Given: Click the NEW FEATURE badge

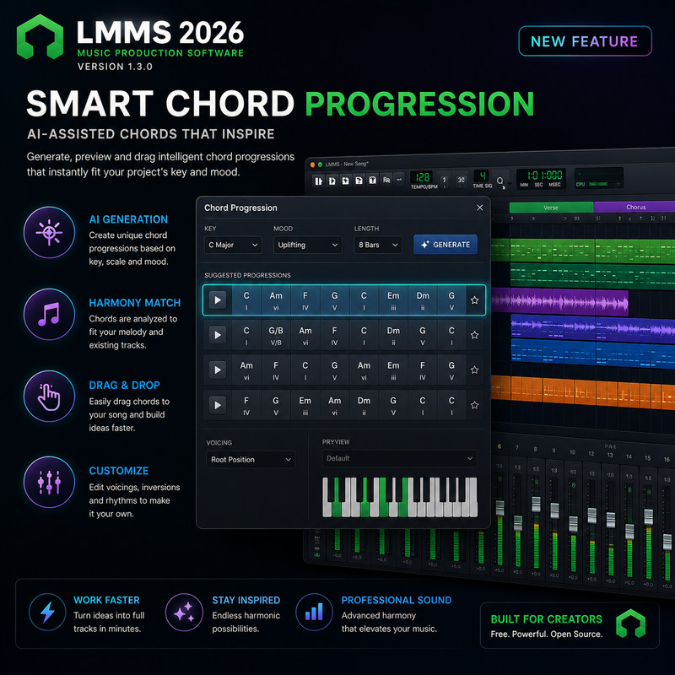Looking at the screenshot, I should coord(585,41).
